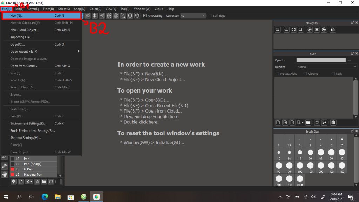The image size is (359, 202).
Task: Enable circle snap guide
Action: click(x=116, y=15)
